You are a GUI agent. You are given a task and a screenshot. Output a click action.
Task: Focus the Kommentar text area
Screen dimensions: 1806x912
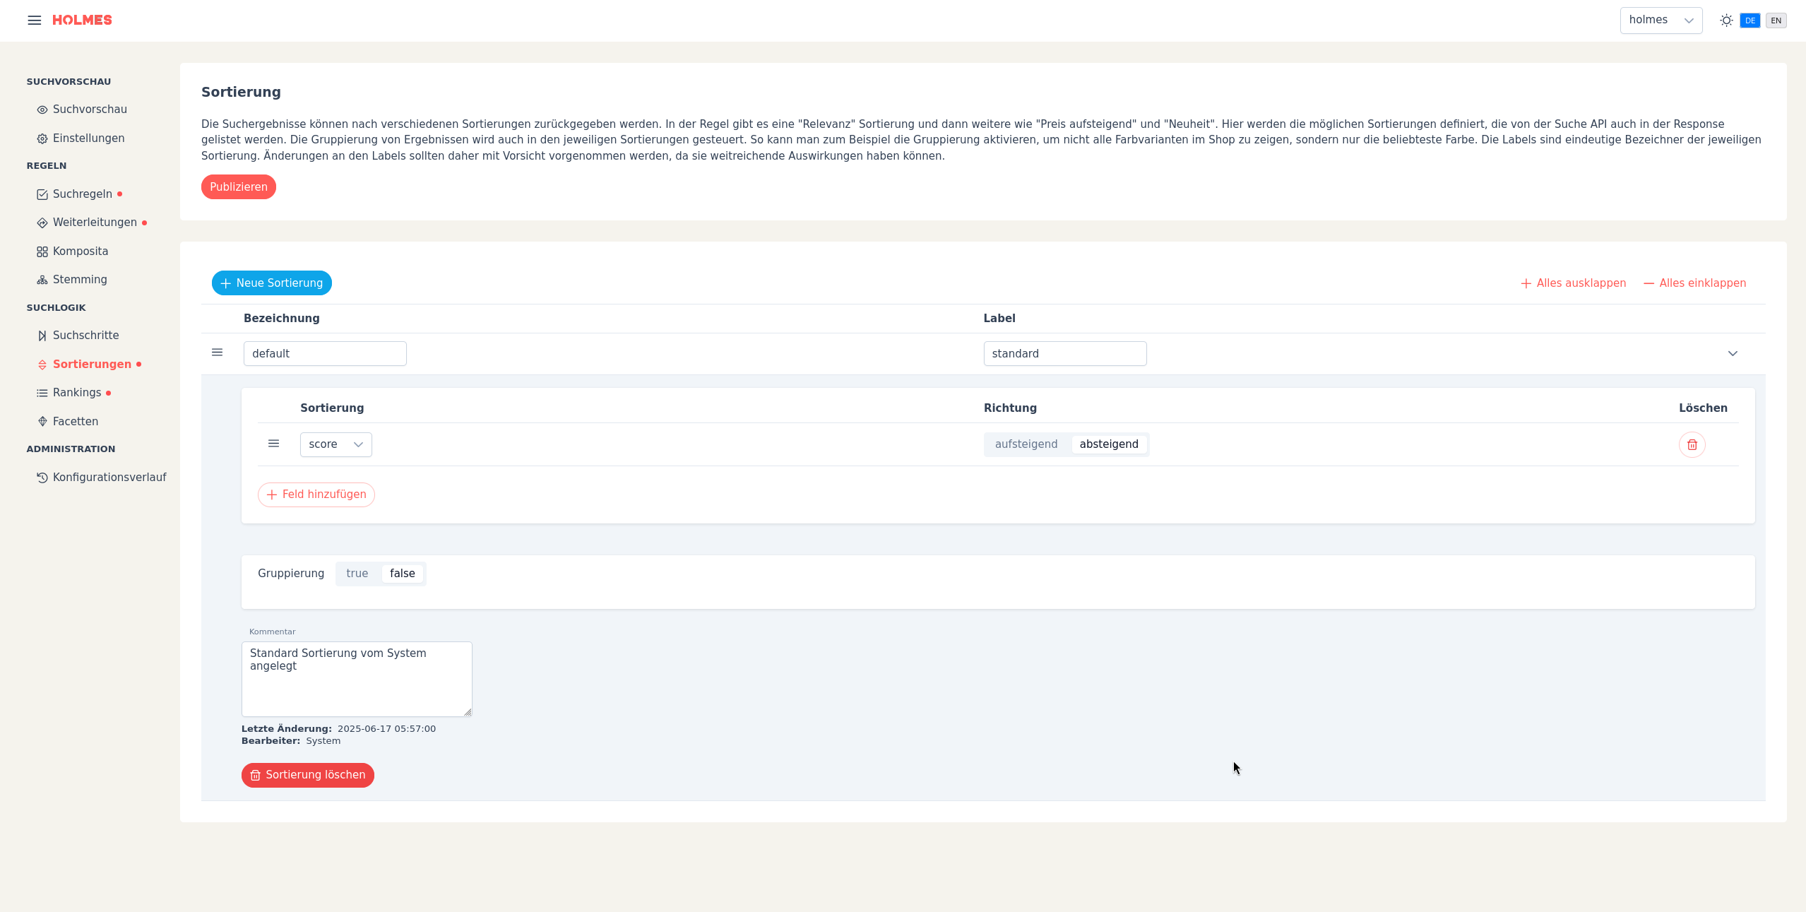click(x=357, y=679)
